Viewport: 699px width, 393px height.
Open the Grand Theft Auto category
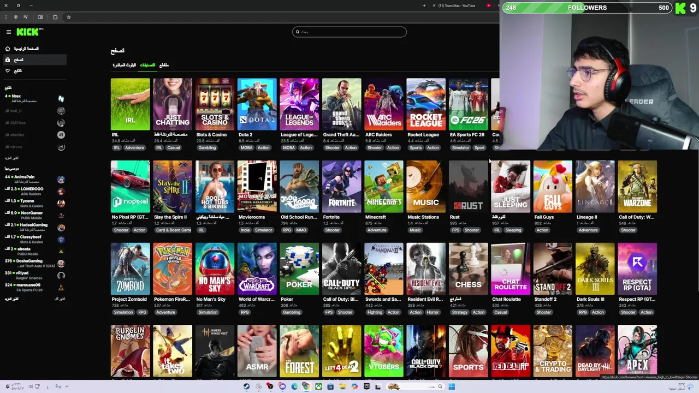[342, 104]
